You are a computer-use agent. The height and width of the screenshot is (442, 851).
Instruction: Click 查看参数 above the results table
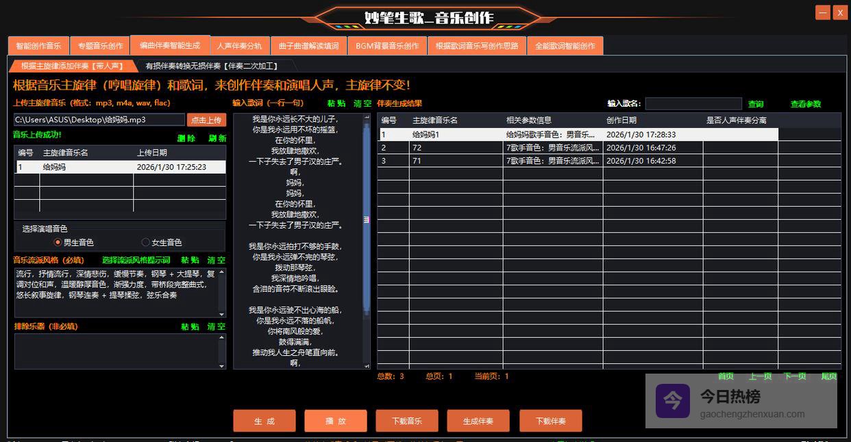point(805,104)
